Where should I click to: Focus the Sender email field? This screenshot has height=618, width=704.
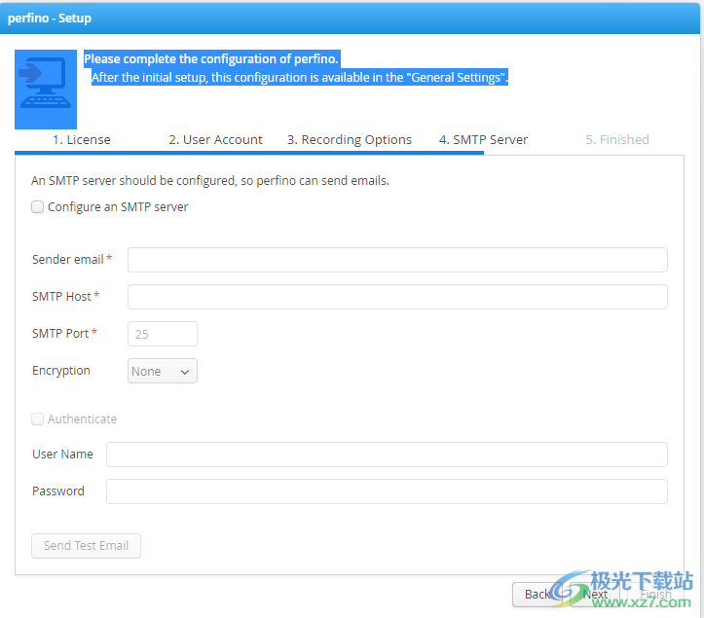coord(397,260)
